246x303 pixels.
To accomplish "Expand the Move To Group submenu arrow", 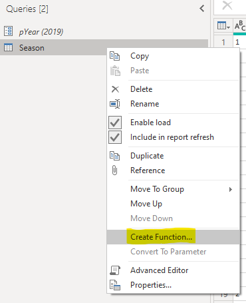I will point(231,189).
